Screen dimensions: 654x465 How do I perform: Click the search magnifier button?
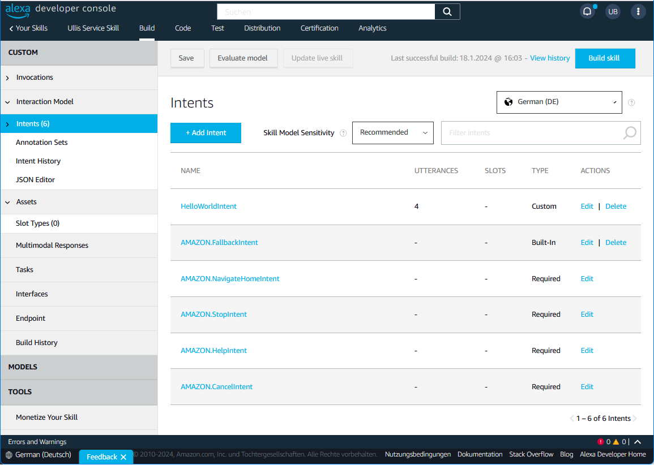[447, 12]
